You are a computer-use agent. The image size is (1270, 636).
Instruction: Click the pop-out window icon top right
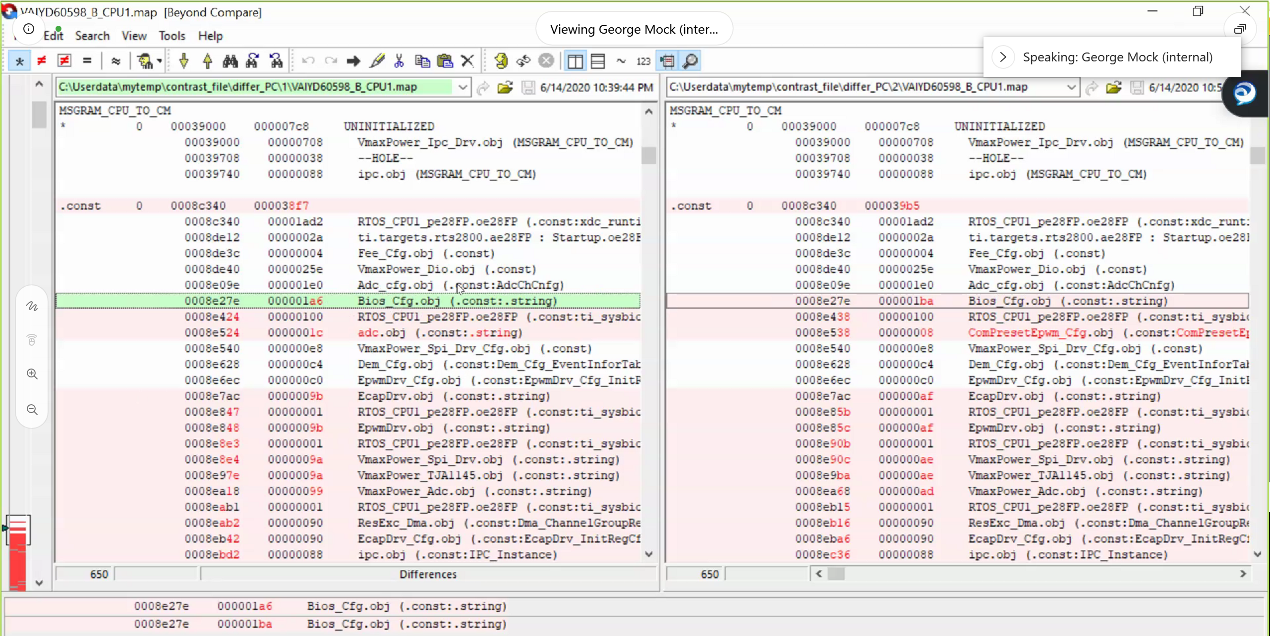point(1240,29)
